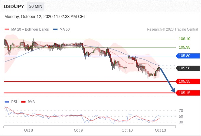
Task: Click the RSI 70 level label
Action: (181, 111)
